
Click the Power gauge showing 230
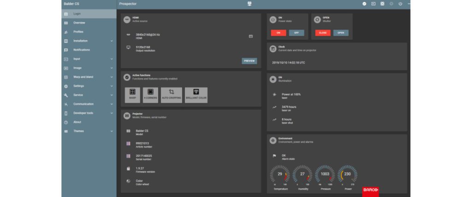pos(348,175)
